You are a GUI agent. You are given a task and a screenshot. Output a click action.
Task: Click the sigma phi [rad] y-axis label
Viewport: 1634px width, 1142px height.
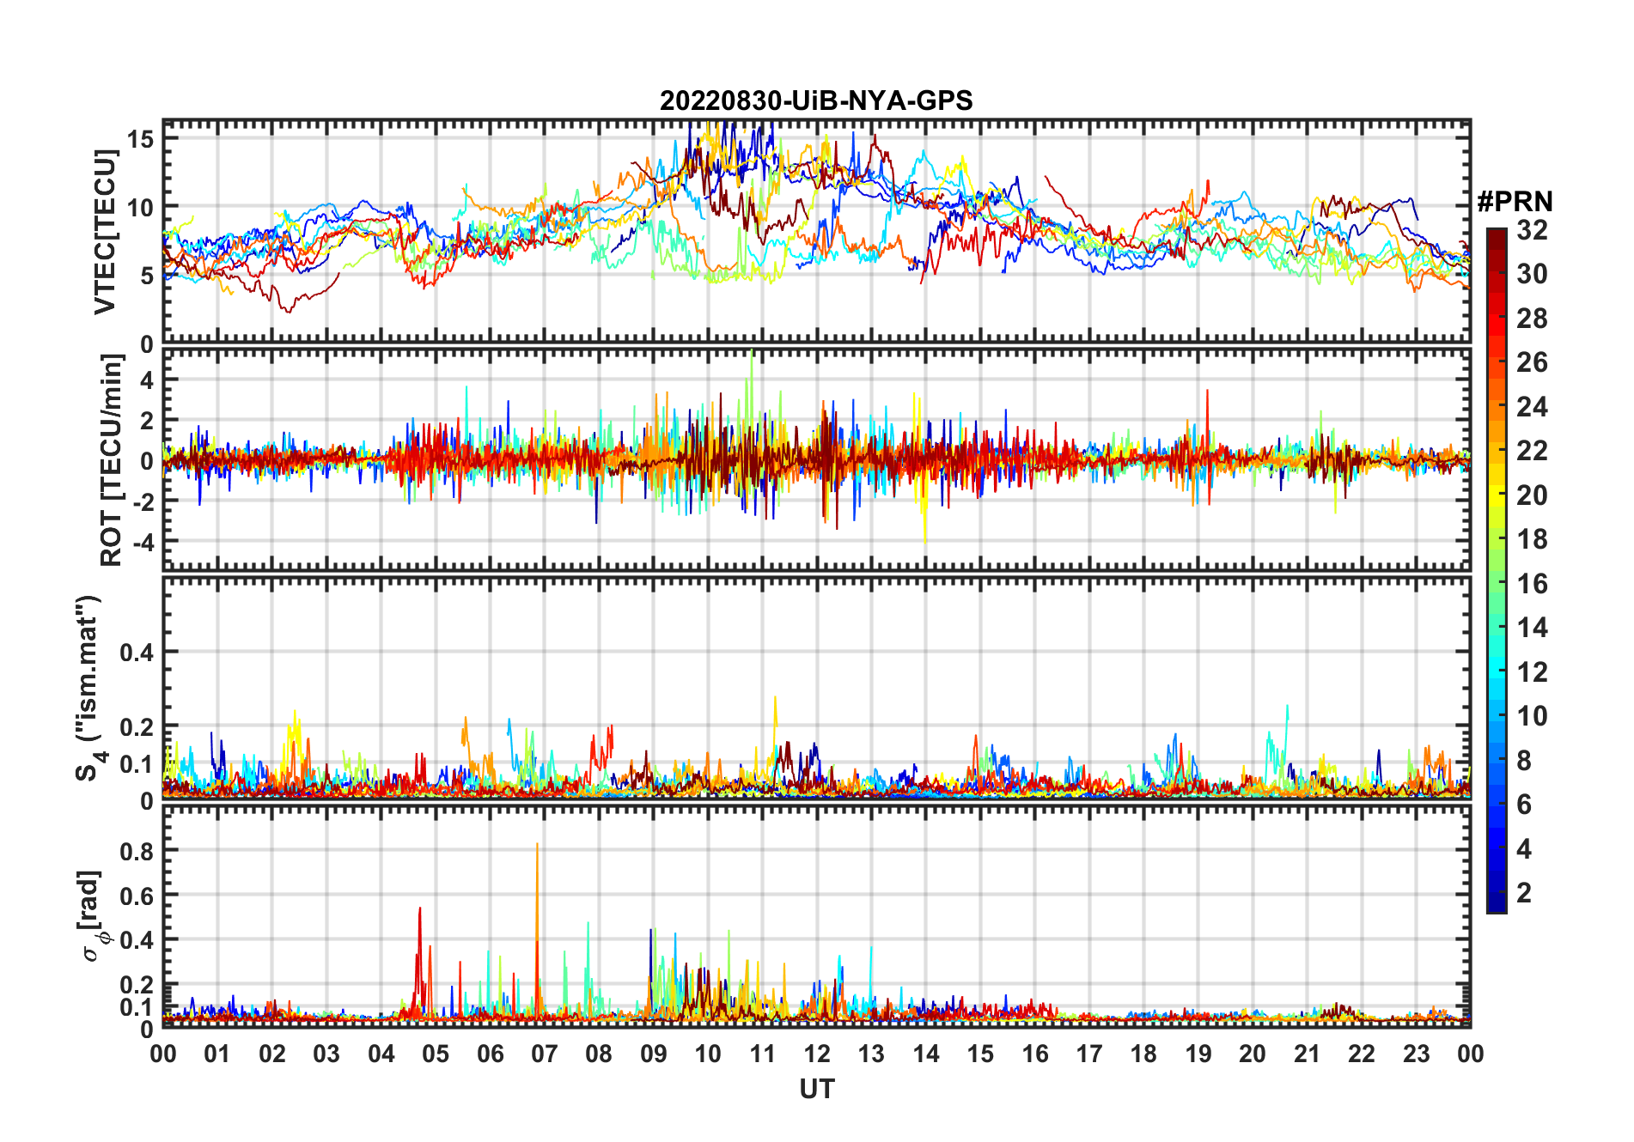(92, 915)
